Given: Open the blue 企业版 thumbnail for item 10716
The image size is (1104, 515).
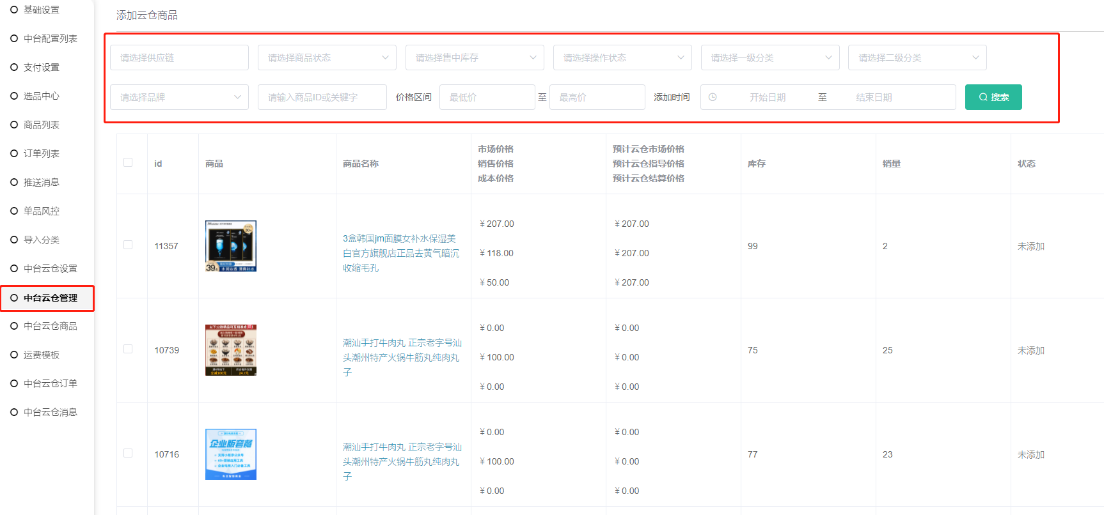Looking at the screenshot, I should point(230,454).
